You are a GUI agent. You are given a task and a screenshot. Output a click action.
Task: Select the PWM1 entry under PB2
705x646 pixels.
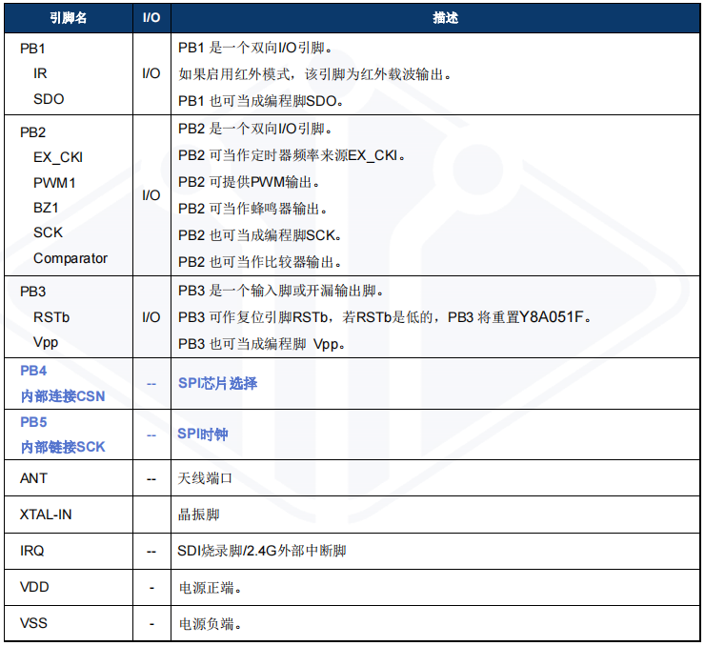[x=54, y=182]
